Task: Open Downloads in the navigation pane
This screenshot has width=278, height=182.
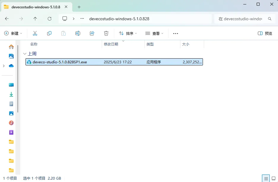Action: point(11,94)
